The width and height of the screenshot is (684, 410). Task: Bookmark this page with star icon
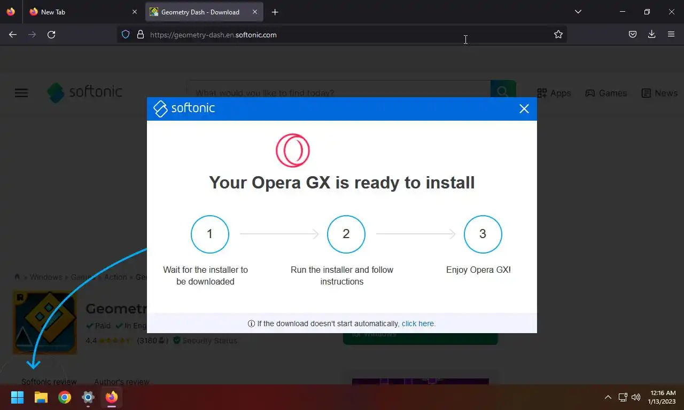click(x=558, y=35)
